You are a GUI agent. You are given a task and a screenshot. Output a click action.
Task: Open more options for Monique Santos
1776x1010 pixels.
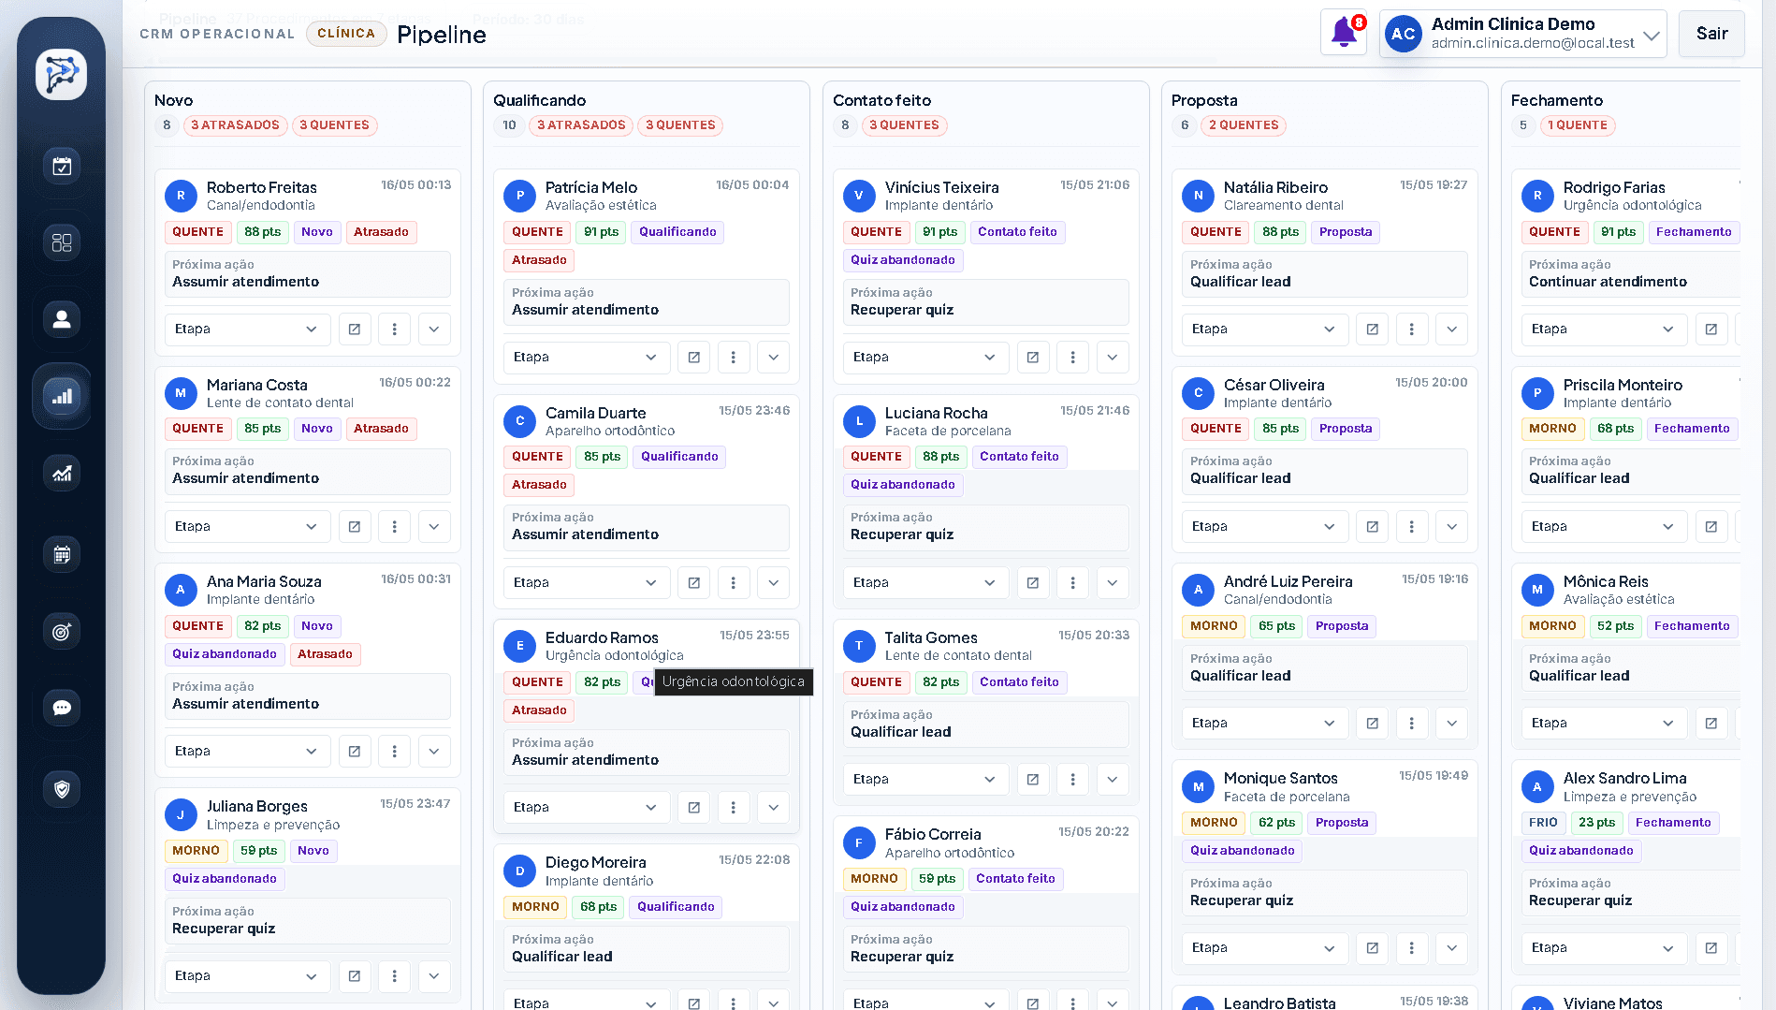[x=1412, y=948]
